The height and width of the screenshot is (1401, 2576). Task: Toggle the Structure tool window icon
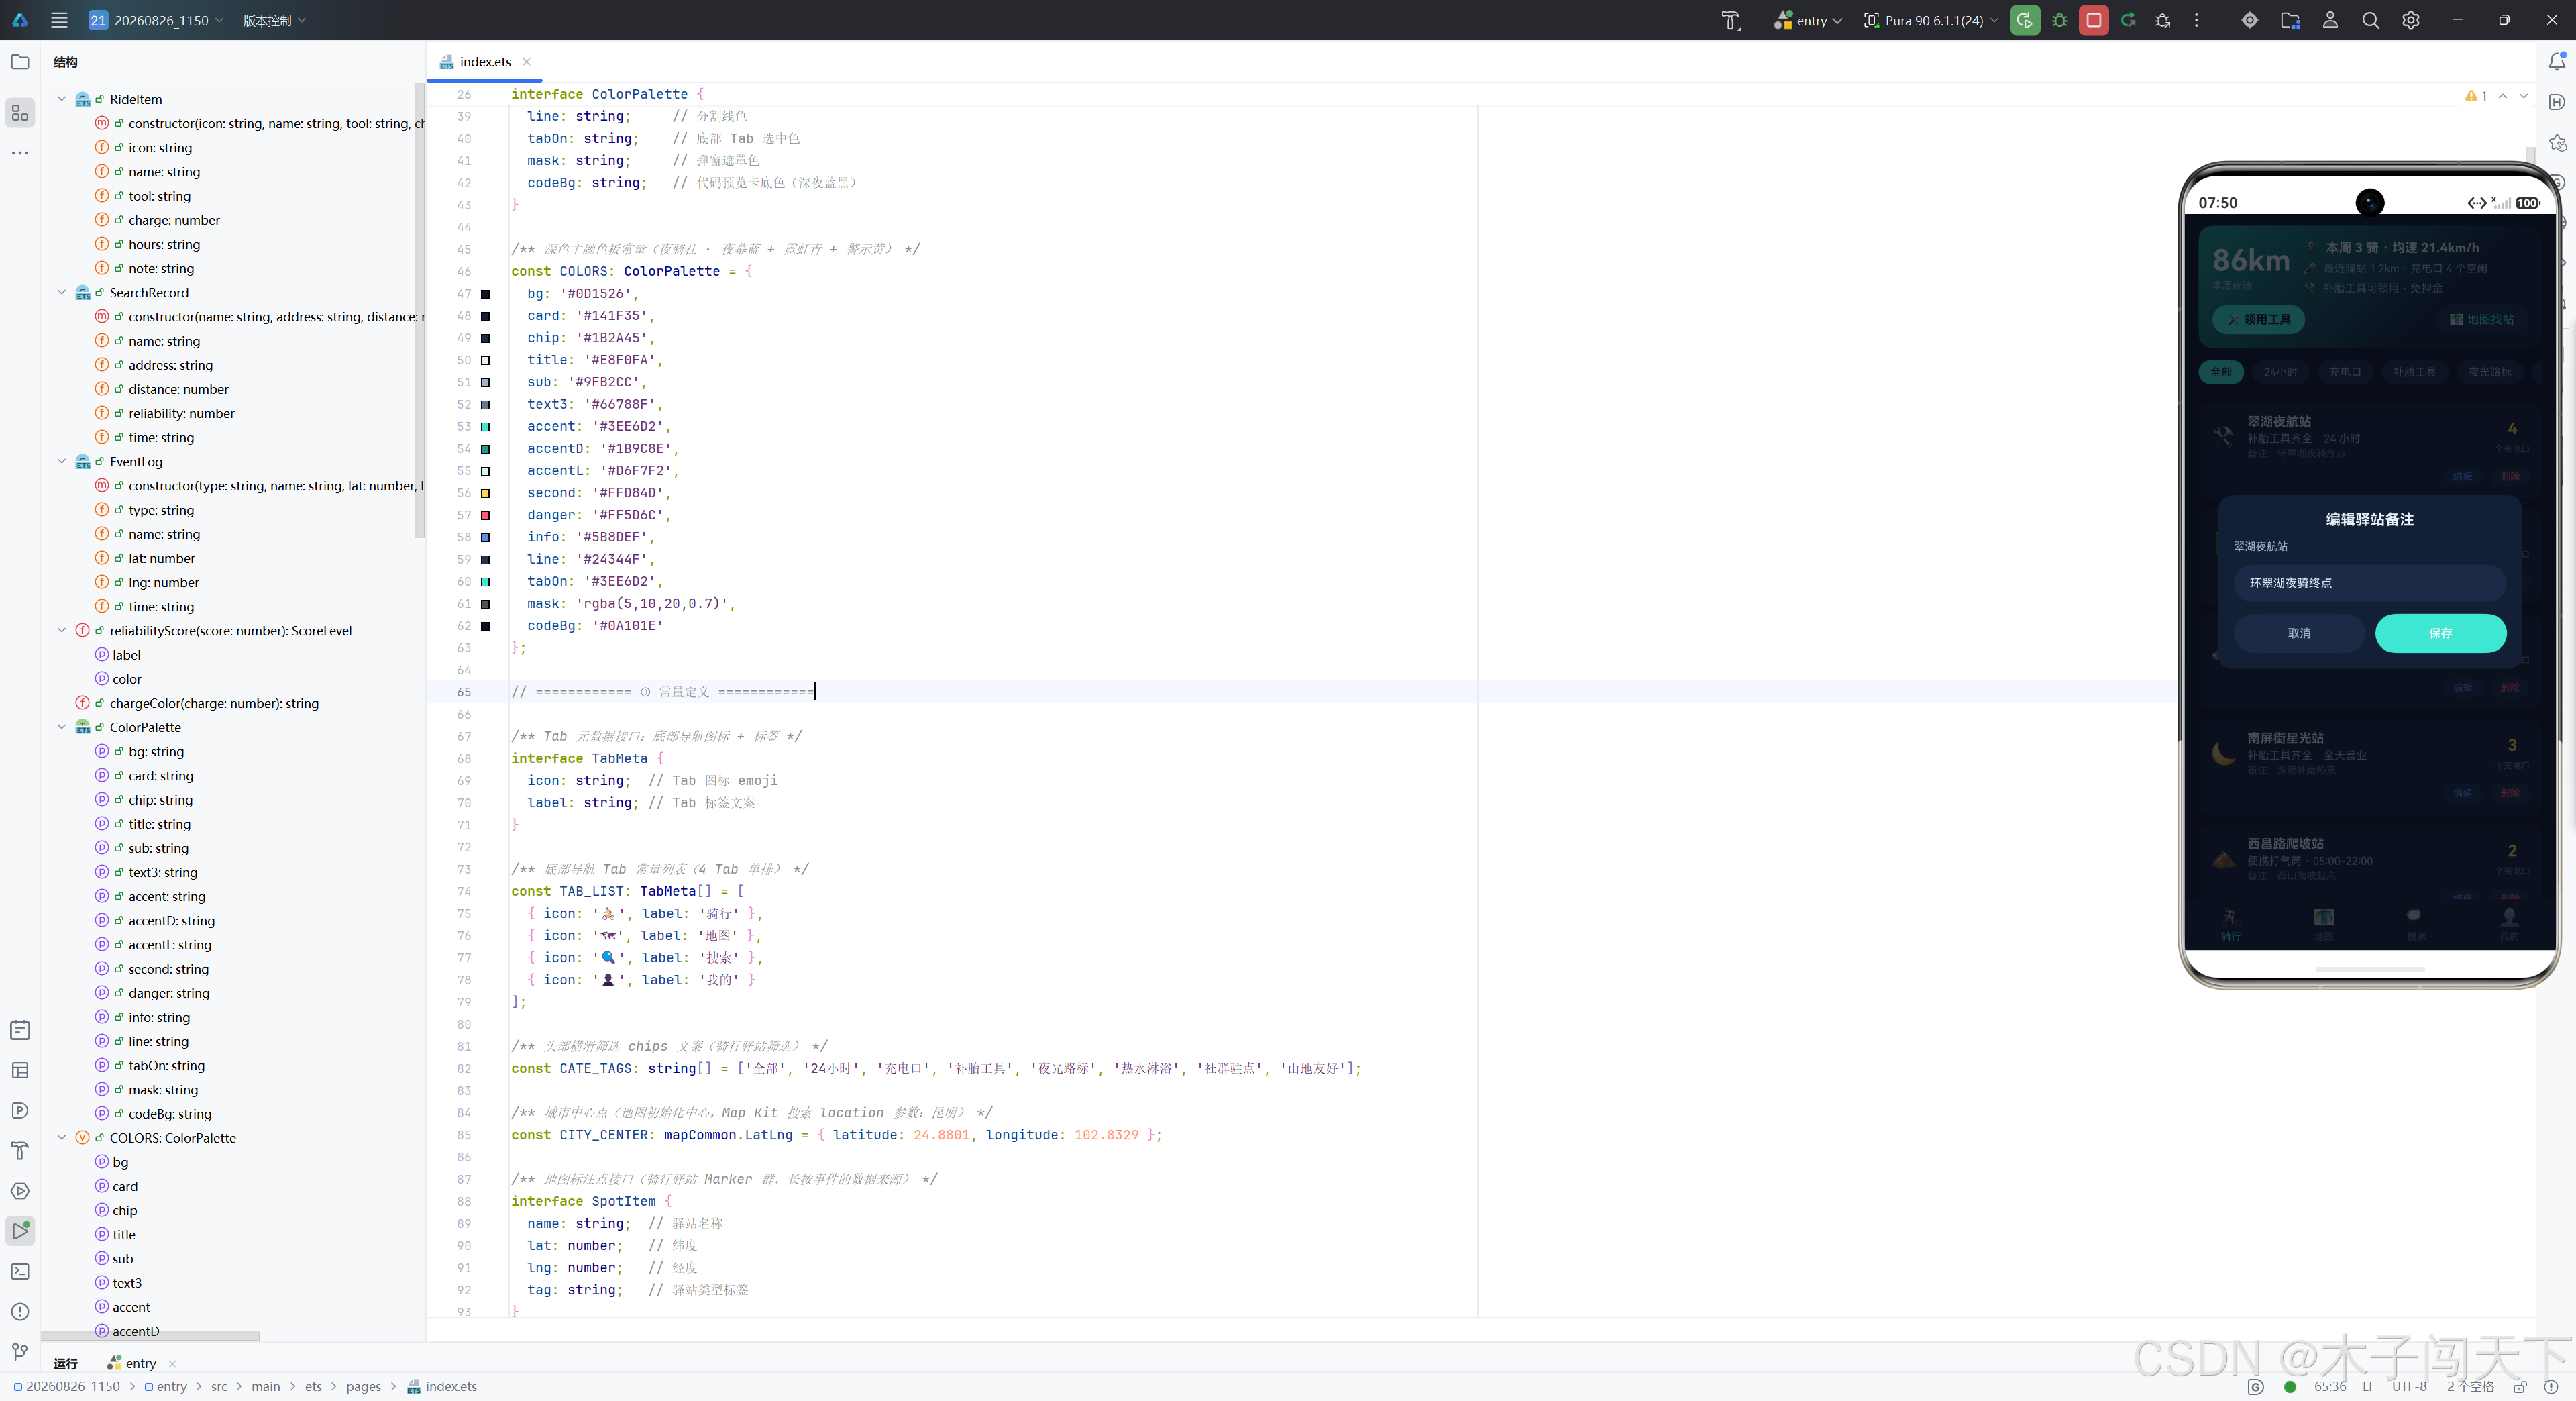click(20, 112)
